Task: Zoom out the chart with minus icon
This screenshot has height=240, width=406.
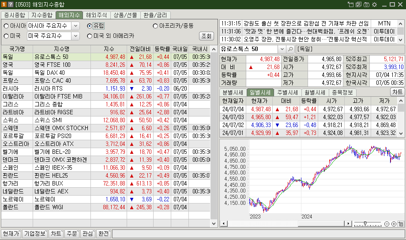Action: (x=387, y=224)
